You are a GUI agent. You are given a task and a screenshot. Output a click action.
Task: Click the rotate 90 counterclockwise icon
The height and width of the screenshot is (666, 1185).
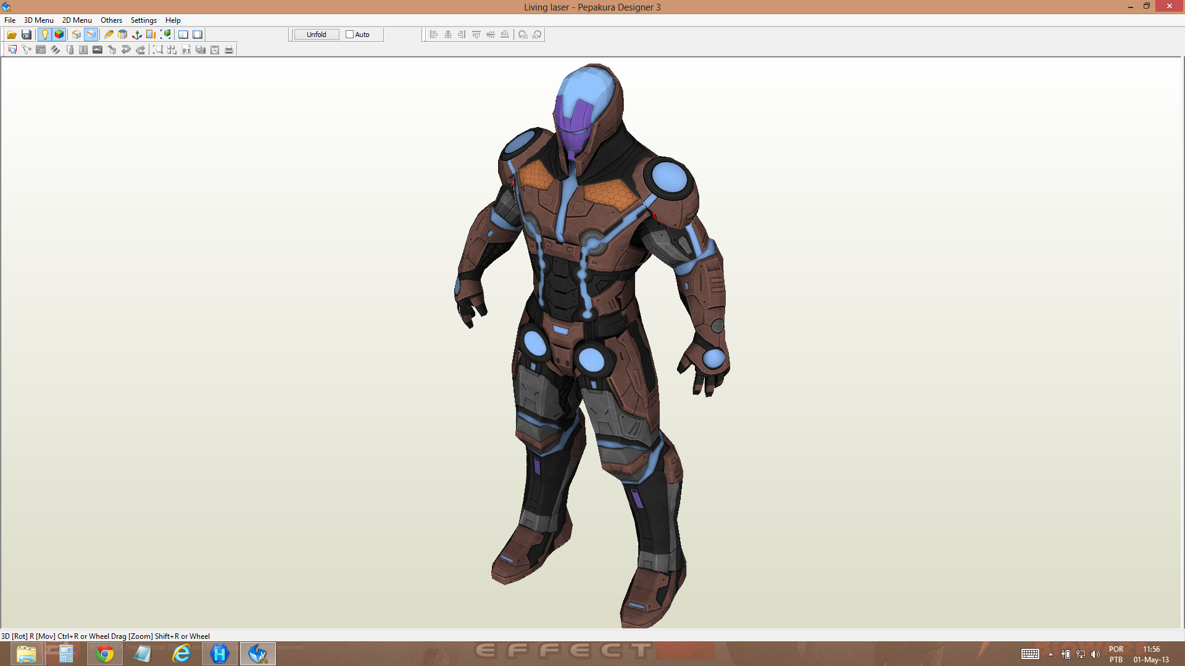[x=523, y=35]
